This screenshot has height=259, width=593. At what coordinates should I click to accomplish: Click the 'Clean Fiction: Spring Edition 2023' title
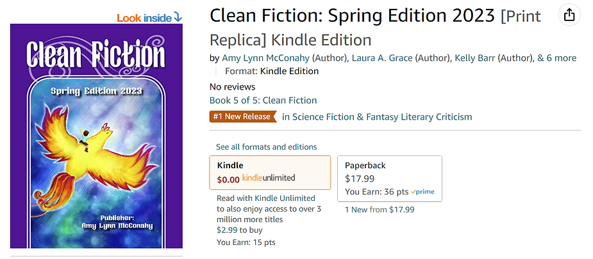pyautogui.click(x=352, y=15)
